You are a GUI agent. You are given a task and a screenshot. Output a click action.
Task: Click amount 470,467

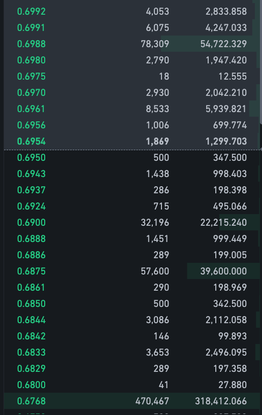[152, 401]
